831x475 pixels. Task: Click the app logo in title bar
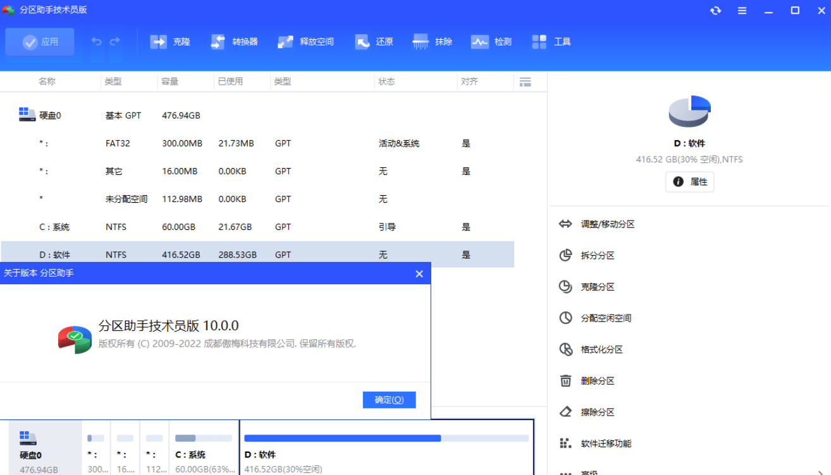[x=9, y=10]
